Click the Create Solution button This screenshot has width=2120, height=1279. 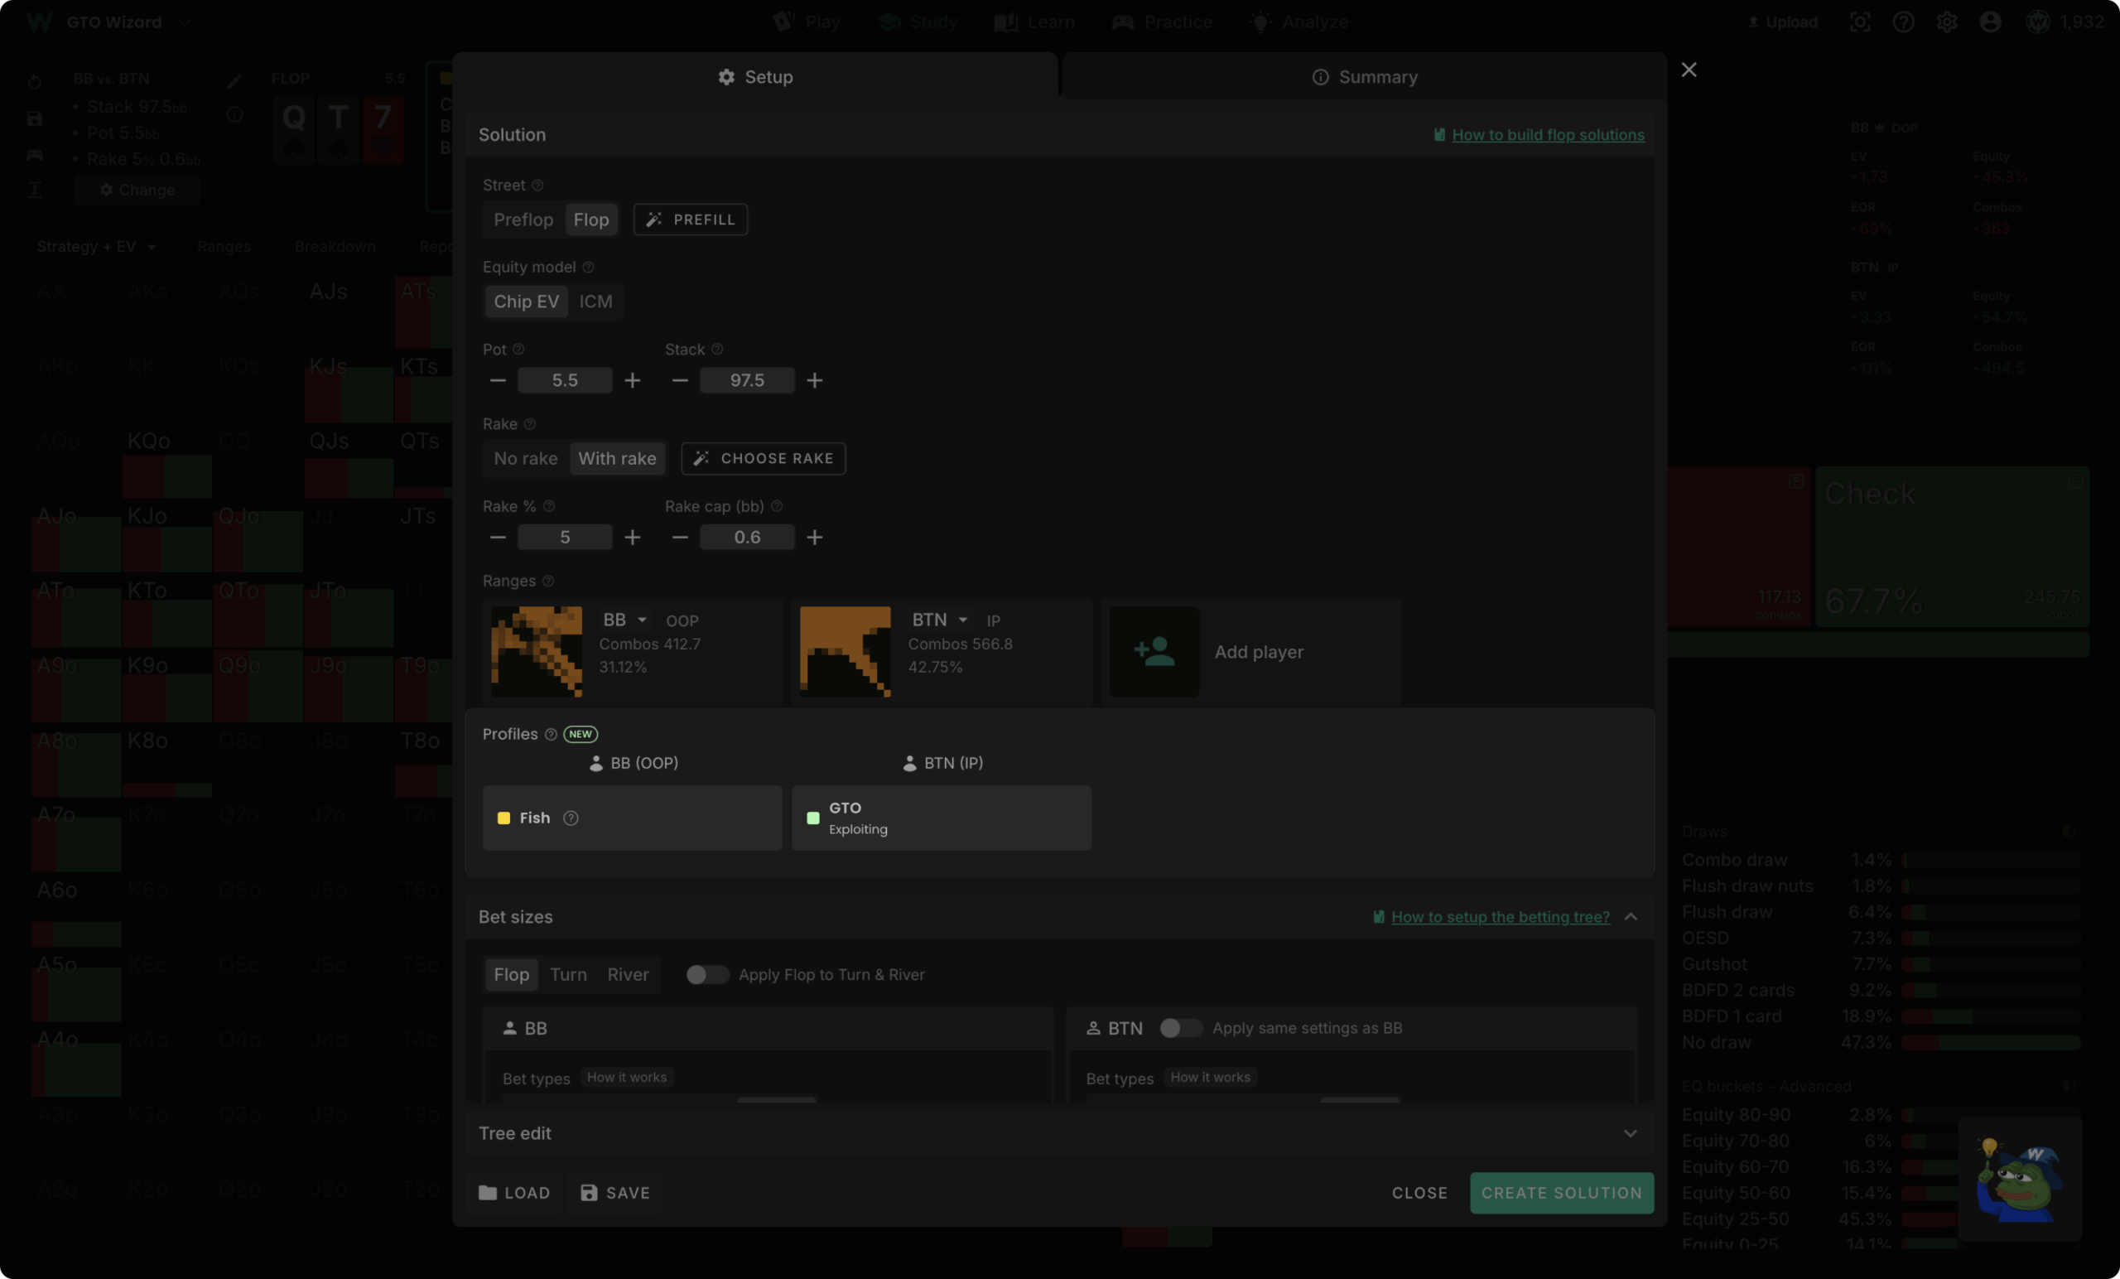coord(1561,1193)
